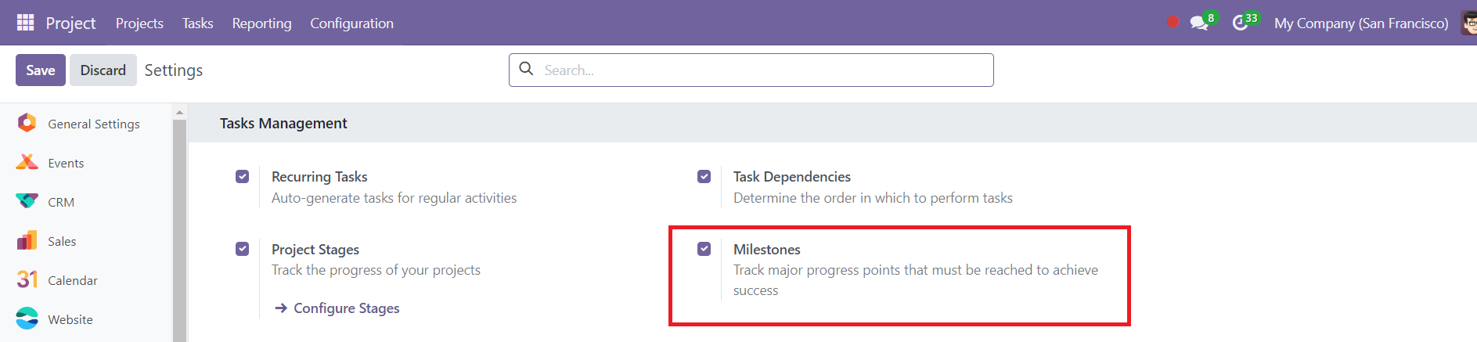
Task: Select General Settings hexagon icon in sidebar
Action: (x=27, y=123)
